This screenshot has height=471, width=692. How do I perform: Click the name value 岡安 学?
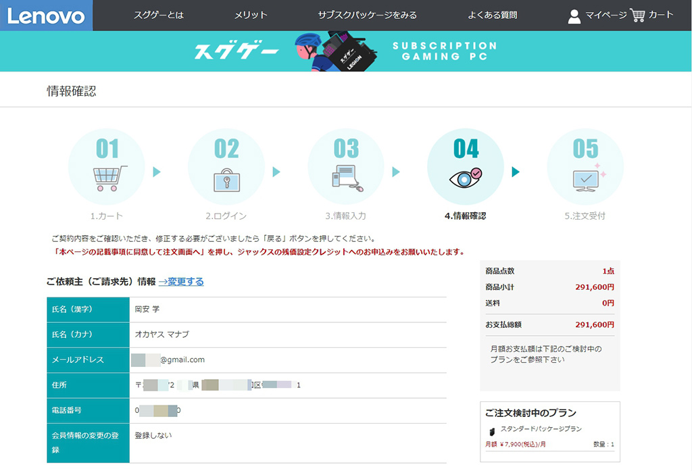pos(147,309)
